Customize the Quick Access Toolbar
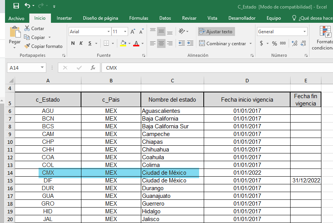 click(54, 7)
